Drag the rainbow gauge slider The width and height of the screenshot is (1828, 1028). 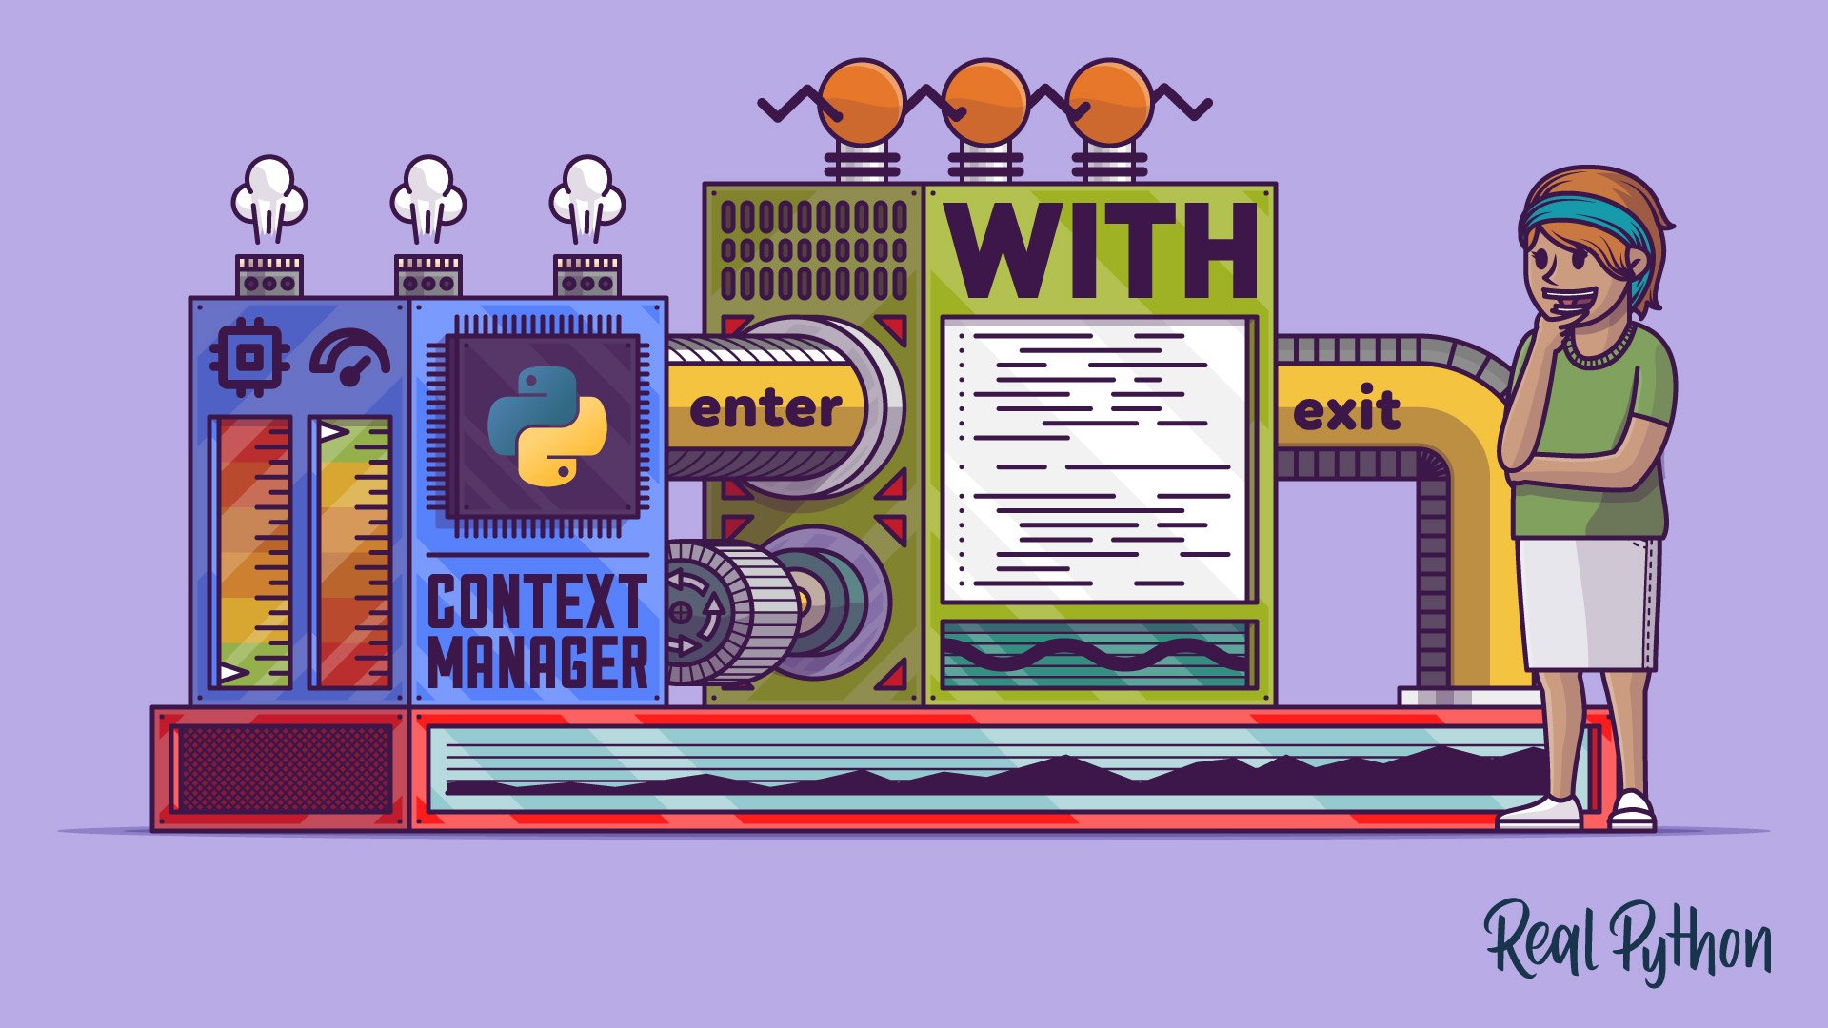click(217, 669)
